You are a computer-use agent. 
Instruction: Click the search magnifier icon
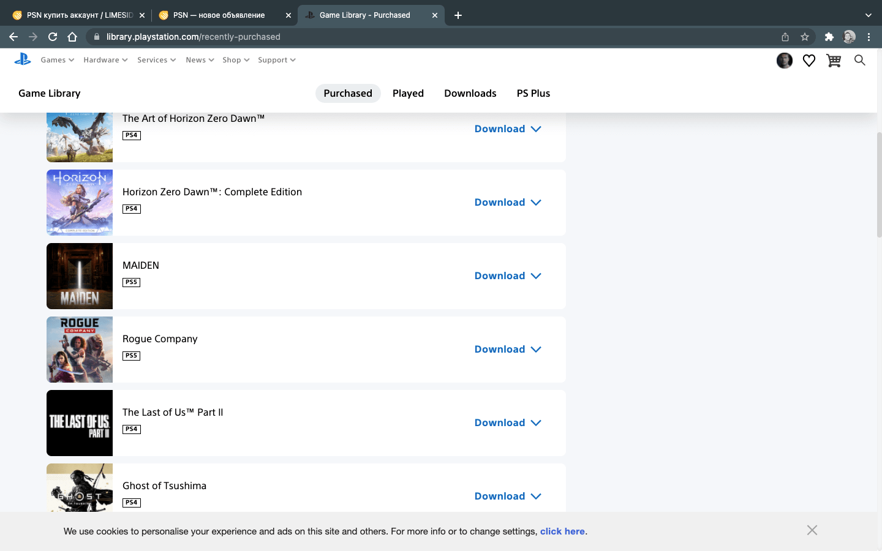pyautogui.click(x=859, y=60)
